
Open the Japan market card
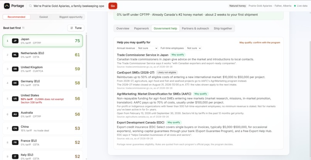(x=43, y=41)
